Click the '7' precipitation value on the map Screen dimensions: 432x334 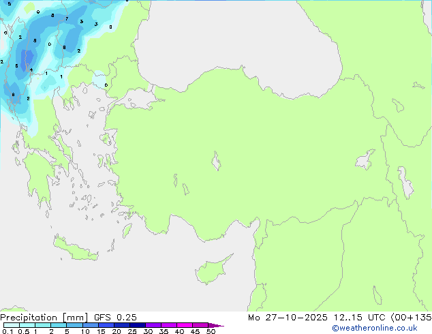point(67,18)
